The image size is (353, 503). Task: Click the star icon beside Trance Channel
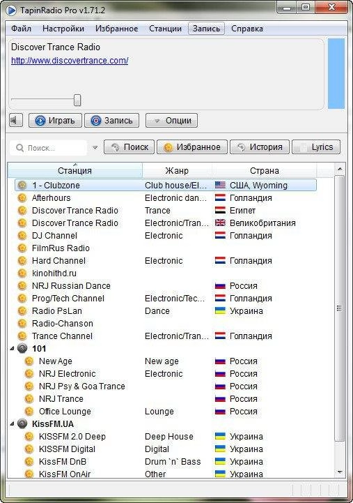[x=22, y=336]
